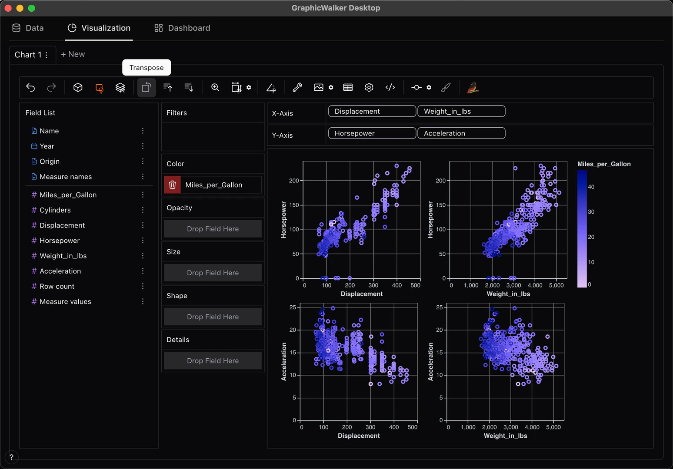Toggle the zoom scale mode
This screenshot has width=673, height=469.
[215, 87]
